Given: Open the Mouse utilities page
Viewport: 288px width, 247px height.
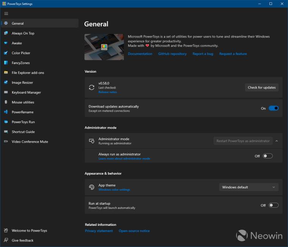Looking at the screenshot, I should point(23,102).
